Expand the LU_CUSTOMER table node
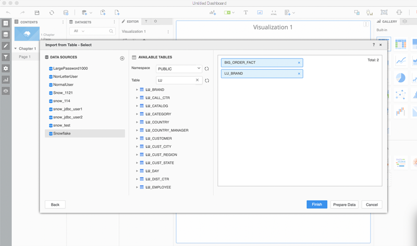Screen dimensions: 417x246 (x=137, y=139)
